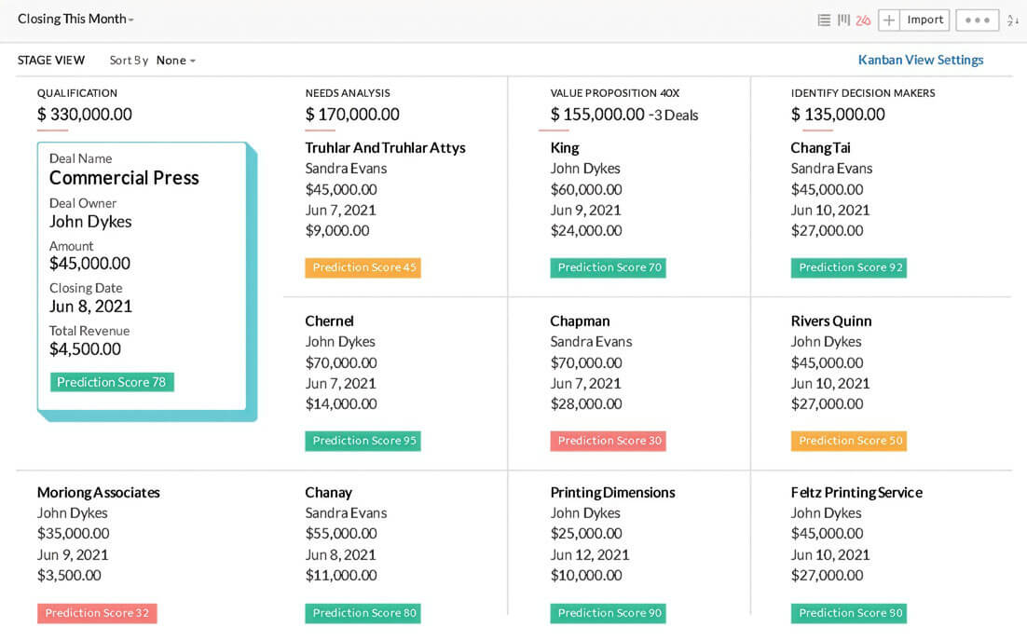The image size is (1027, 641).
Task: Select the Value Proposition 40X stage heading
Action: pos(615,93)
